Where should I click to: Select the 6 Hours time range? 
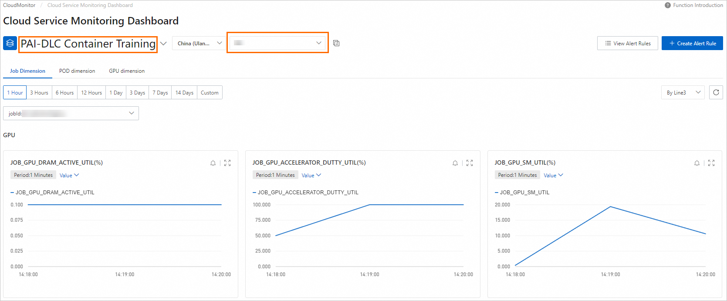(64, 92)
